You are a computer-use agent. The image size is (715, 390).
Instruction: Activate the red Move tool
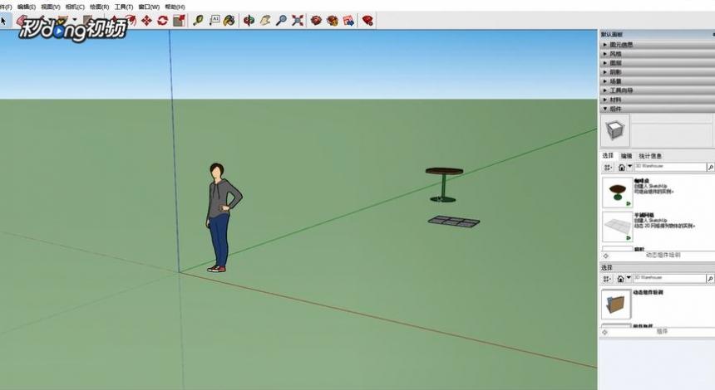[146, 21]
